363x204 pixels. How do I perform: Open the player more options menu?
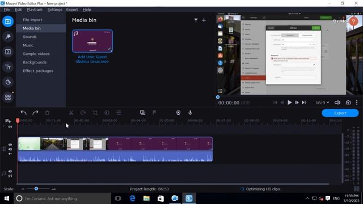click(357, 103)
